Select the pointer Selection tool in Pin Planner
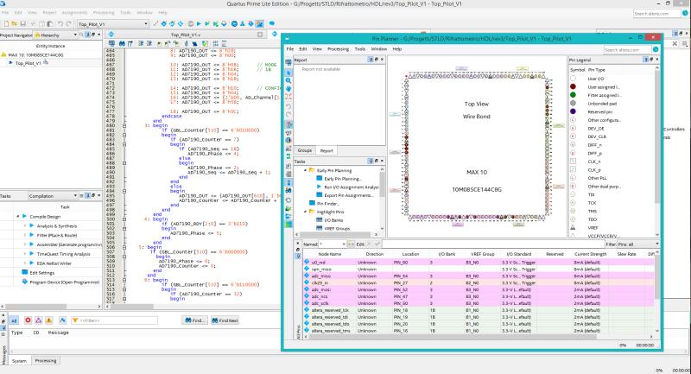 [288, 73]
